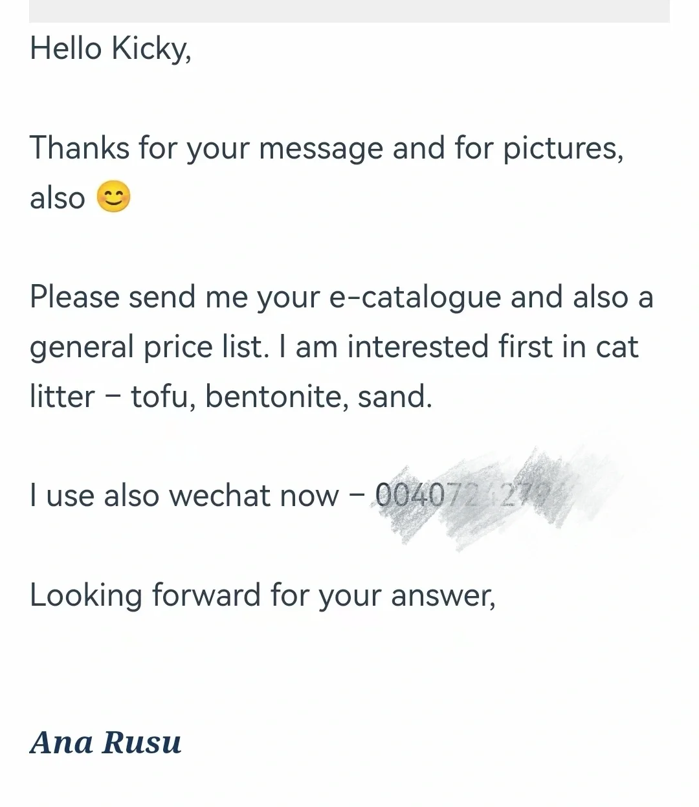Click the word "Please" starting the request
This screenshot has width=699, height=807.
74,297
